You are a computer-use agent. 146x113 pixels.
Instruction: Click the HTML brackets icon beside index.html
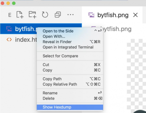(9, 40)
